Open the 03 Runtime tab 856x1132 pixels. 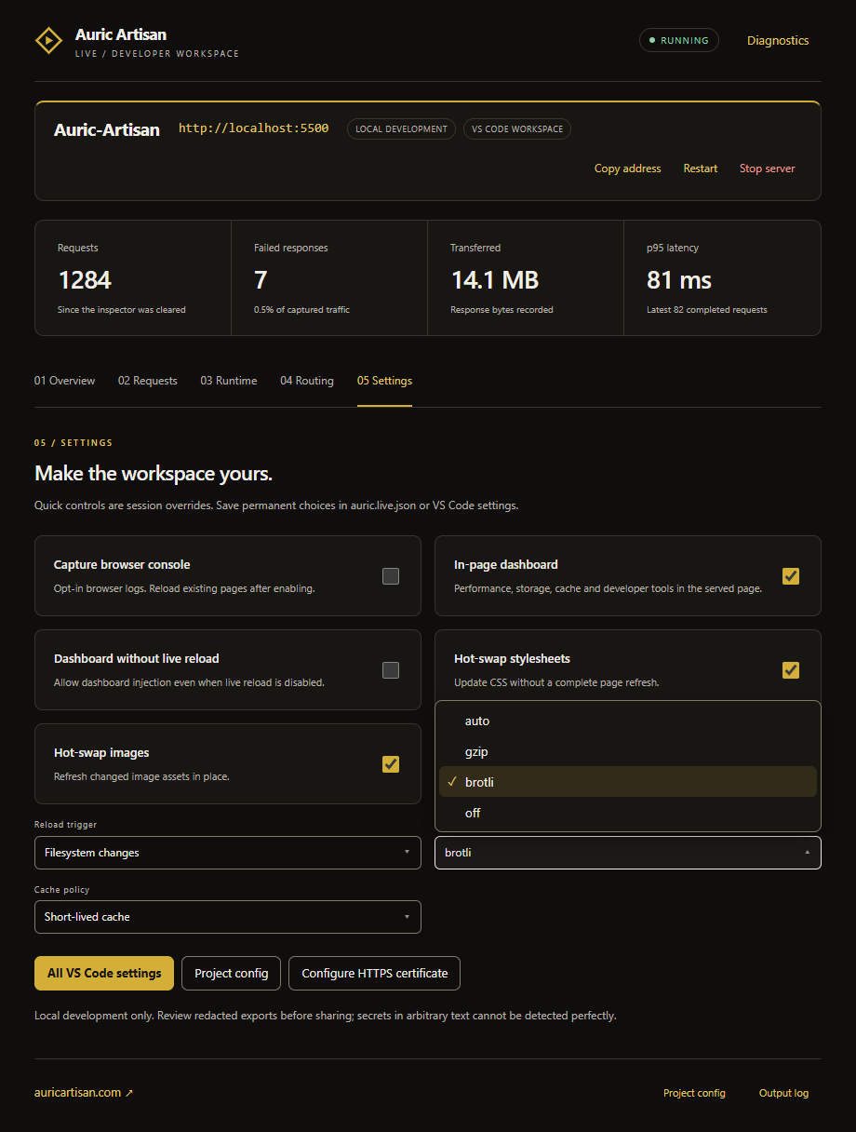(229, 381)
